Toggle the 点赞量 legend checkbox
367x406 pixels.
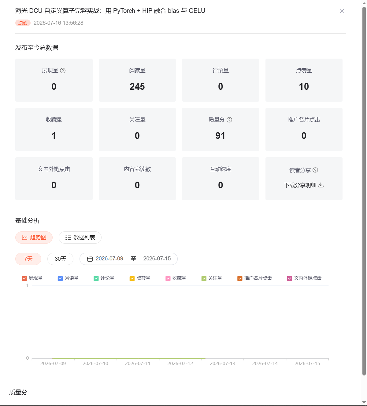click(132, 278)
